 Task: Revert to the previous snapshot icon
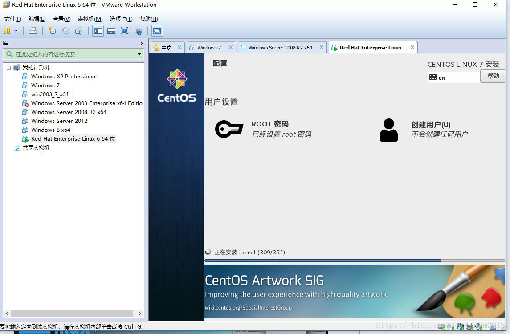point(65,31)
